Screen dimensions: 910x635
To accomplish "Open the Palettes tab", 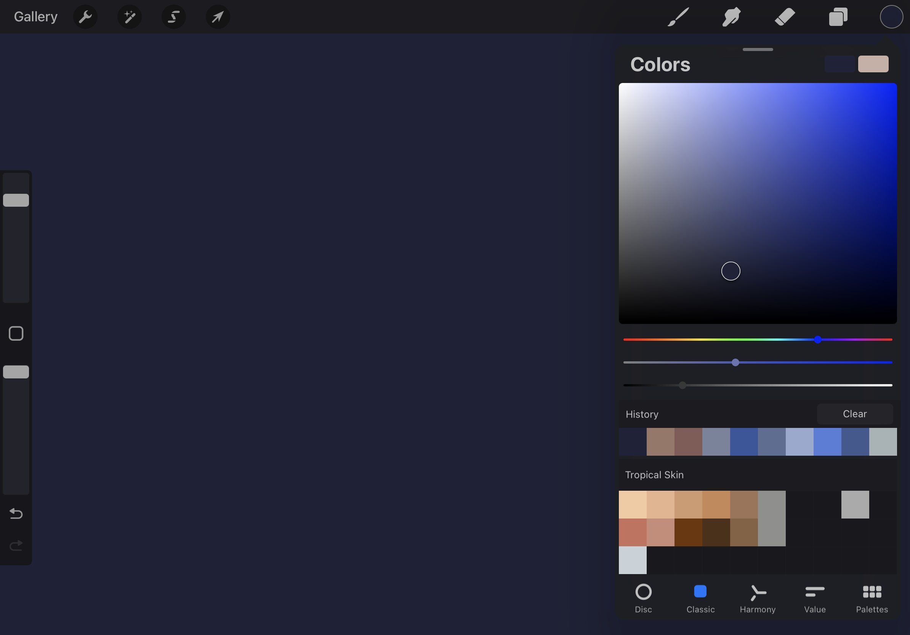I will pos(872,598).
